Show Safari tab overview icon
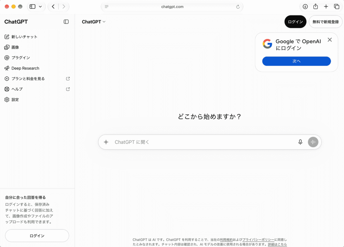 (337, 7)
